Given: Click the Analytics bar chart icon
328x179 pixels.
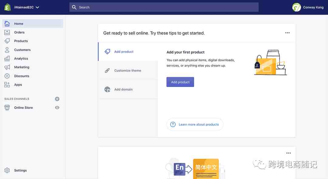Looking at the screenshot, I should point(7,59).
